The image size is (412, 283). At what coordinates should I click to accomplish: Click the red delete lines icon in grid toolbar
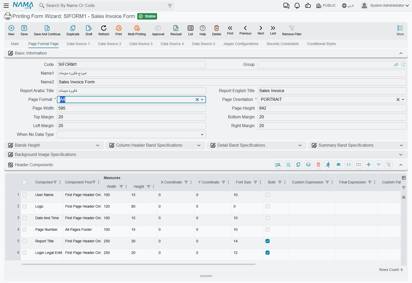click(x=319, y=165)
